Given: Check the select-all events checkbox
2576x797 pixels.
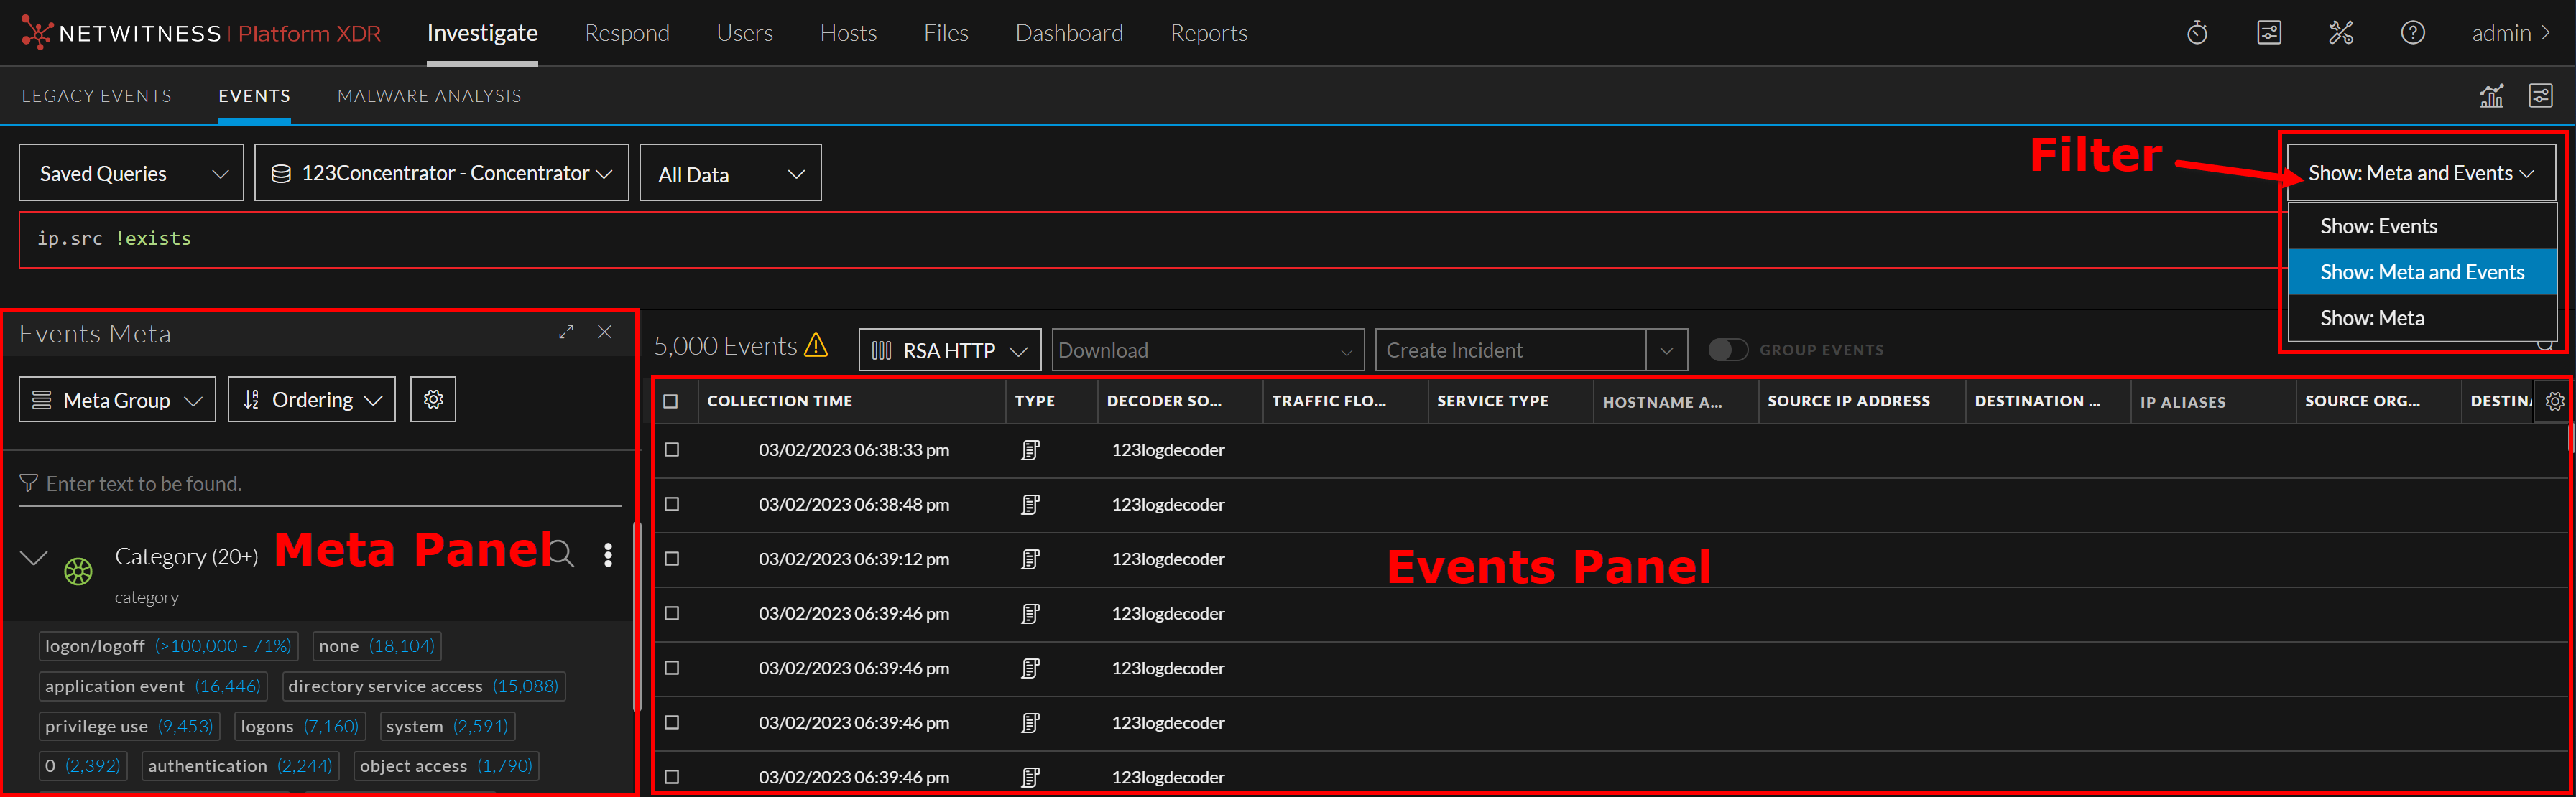Looking at the screenshot, I should click(x=671, y=401).
